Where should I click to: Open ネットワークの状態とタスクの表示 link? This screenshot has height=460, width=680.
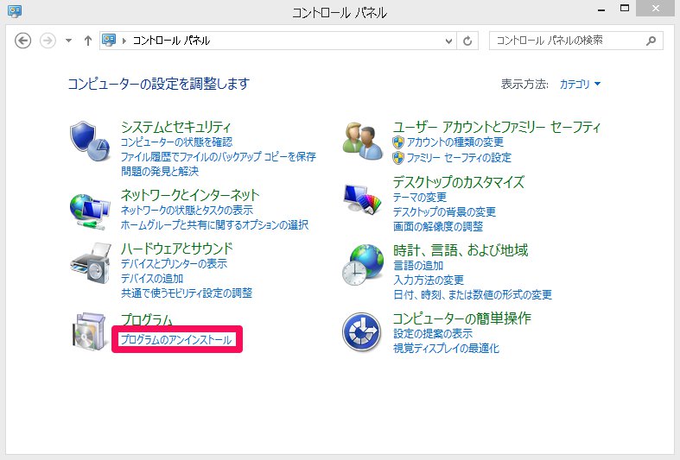coord(187,210)
